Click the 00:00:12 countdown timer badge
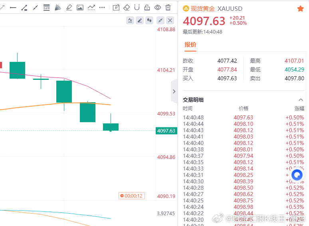This screenshot has width=309, height=226. pyautogui.click(x=132, y=196)
